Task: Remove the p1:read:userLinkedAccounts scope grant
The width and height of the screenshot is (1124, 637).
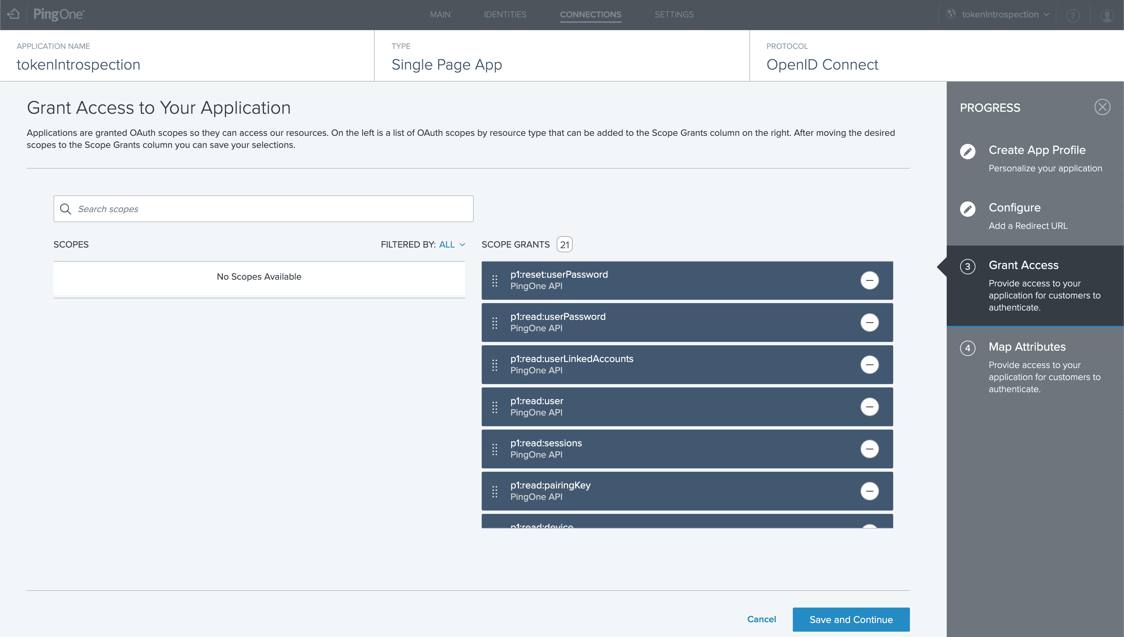Action: (869, 365)
